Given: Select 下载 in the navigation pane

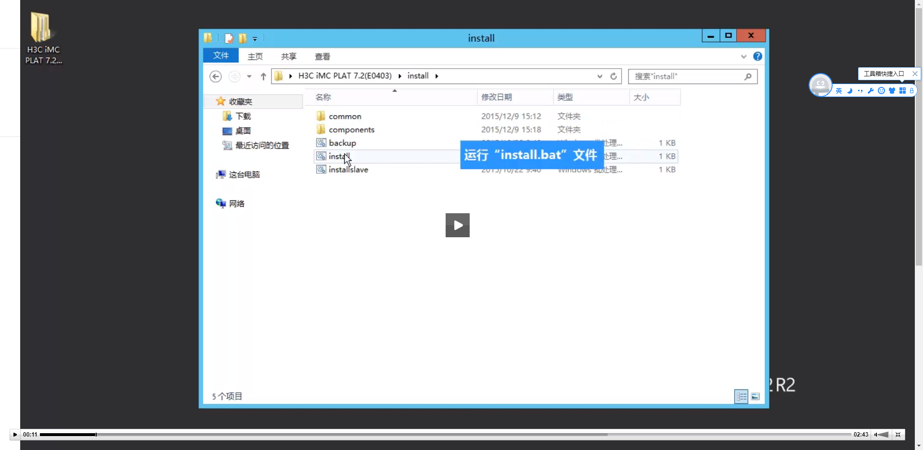Looking at the screenshot, I should 243,116.
